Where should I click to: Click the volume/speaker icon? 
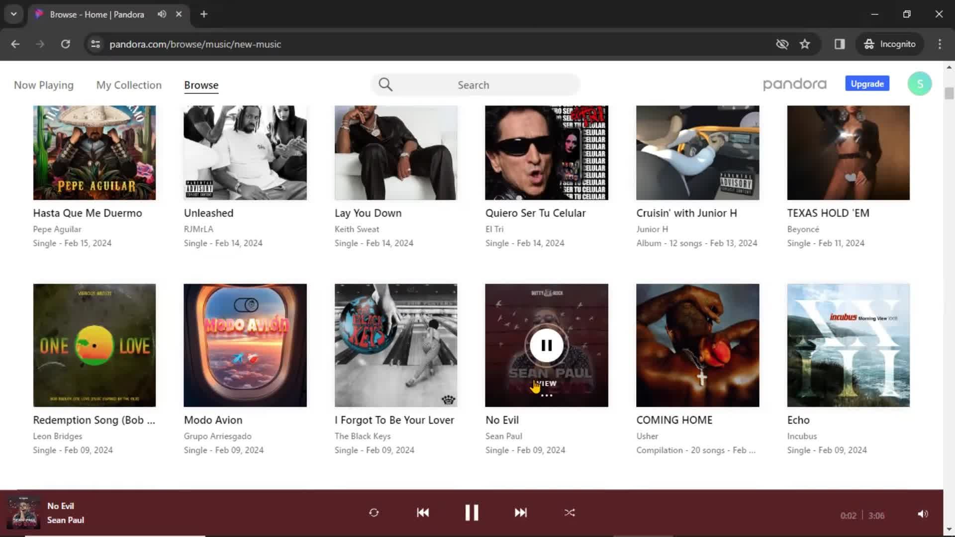922,514
